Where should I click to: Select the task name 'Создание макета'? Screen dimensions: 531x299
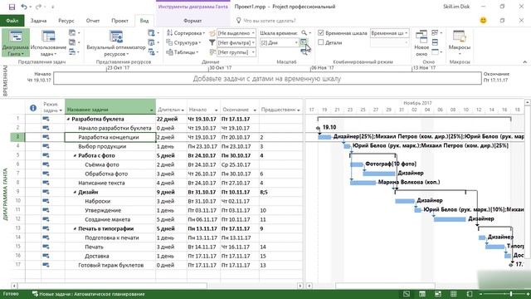click(107, 219)
